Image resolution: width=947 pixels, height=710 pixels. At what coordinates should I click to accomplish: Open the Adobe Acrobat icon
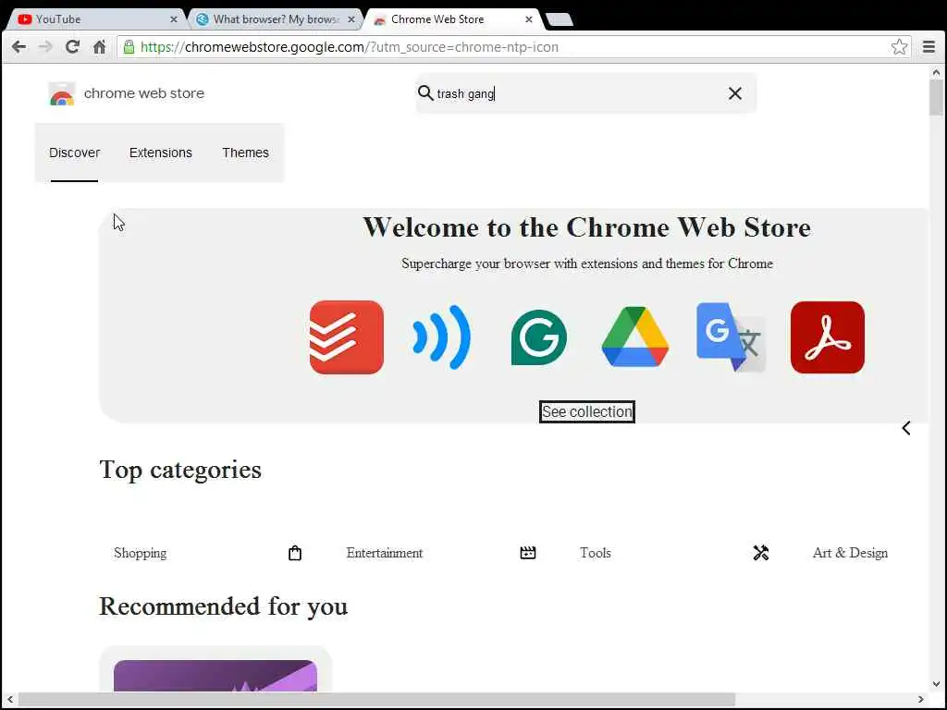coord(827,337)
